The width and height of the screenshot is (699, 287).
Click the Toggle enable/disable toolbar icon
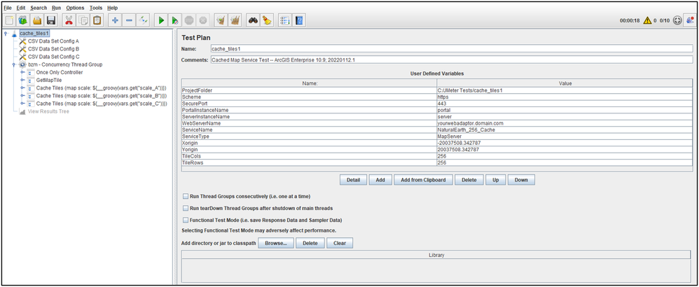coord(143,20)
